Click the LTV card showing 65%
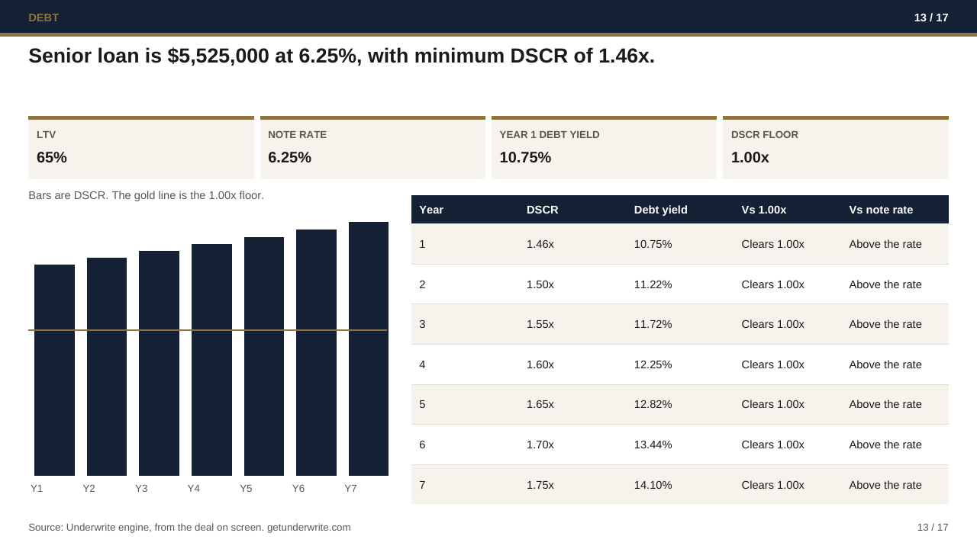 tap(141, 148)
